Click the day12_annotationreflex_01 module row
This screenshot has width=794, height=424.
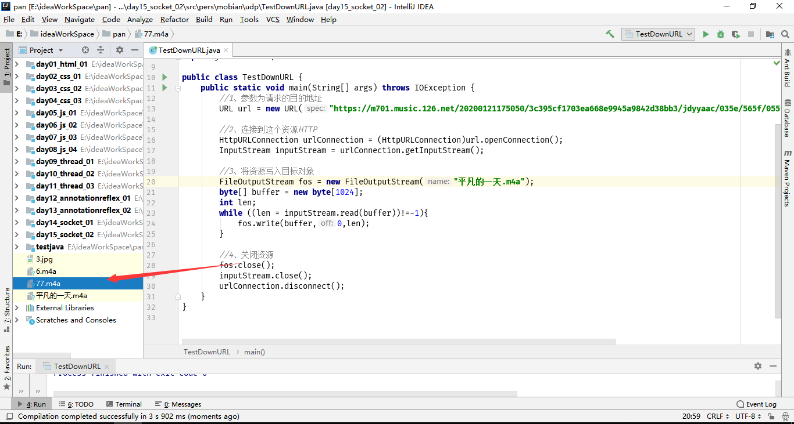pyautogui.click(x=77, y=198)
